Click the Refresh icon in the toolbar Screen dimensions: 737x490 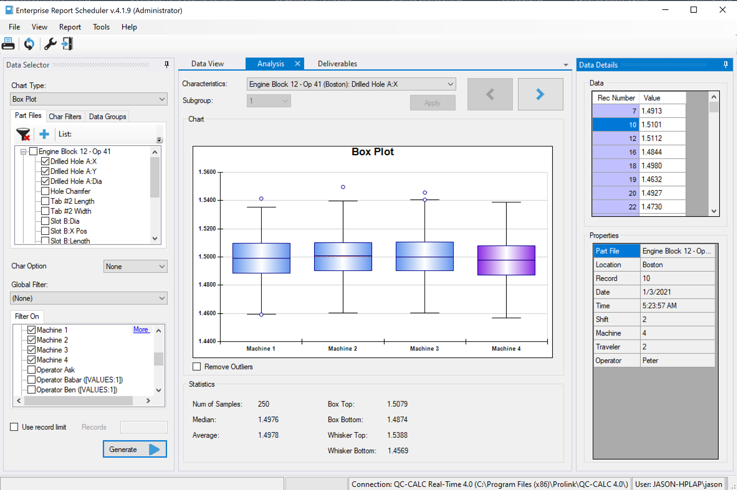point(29,44)
